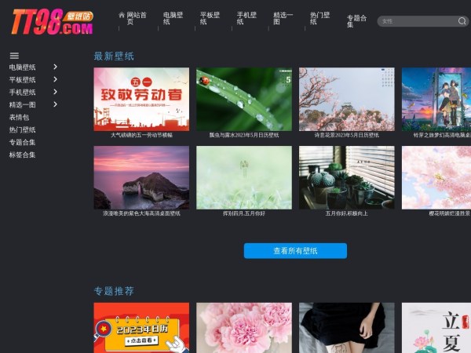Open 专题合集 in top navigation
471x353 pixels.
(x=356, y=21)
